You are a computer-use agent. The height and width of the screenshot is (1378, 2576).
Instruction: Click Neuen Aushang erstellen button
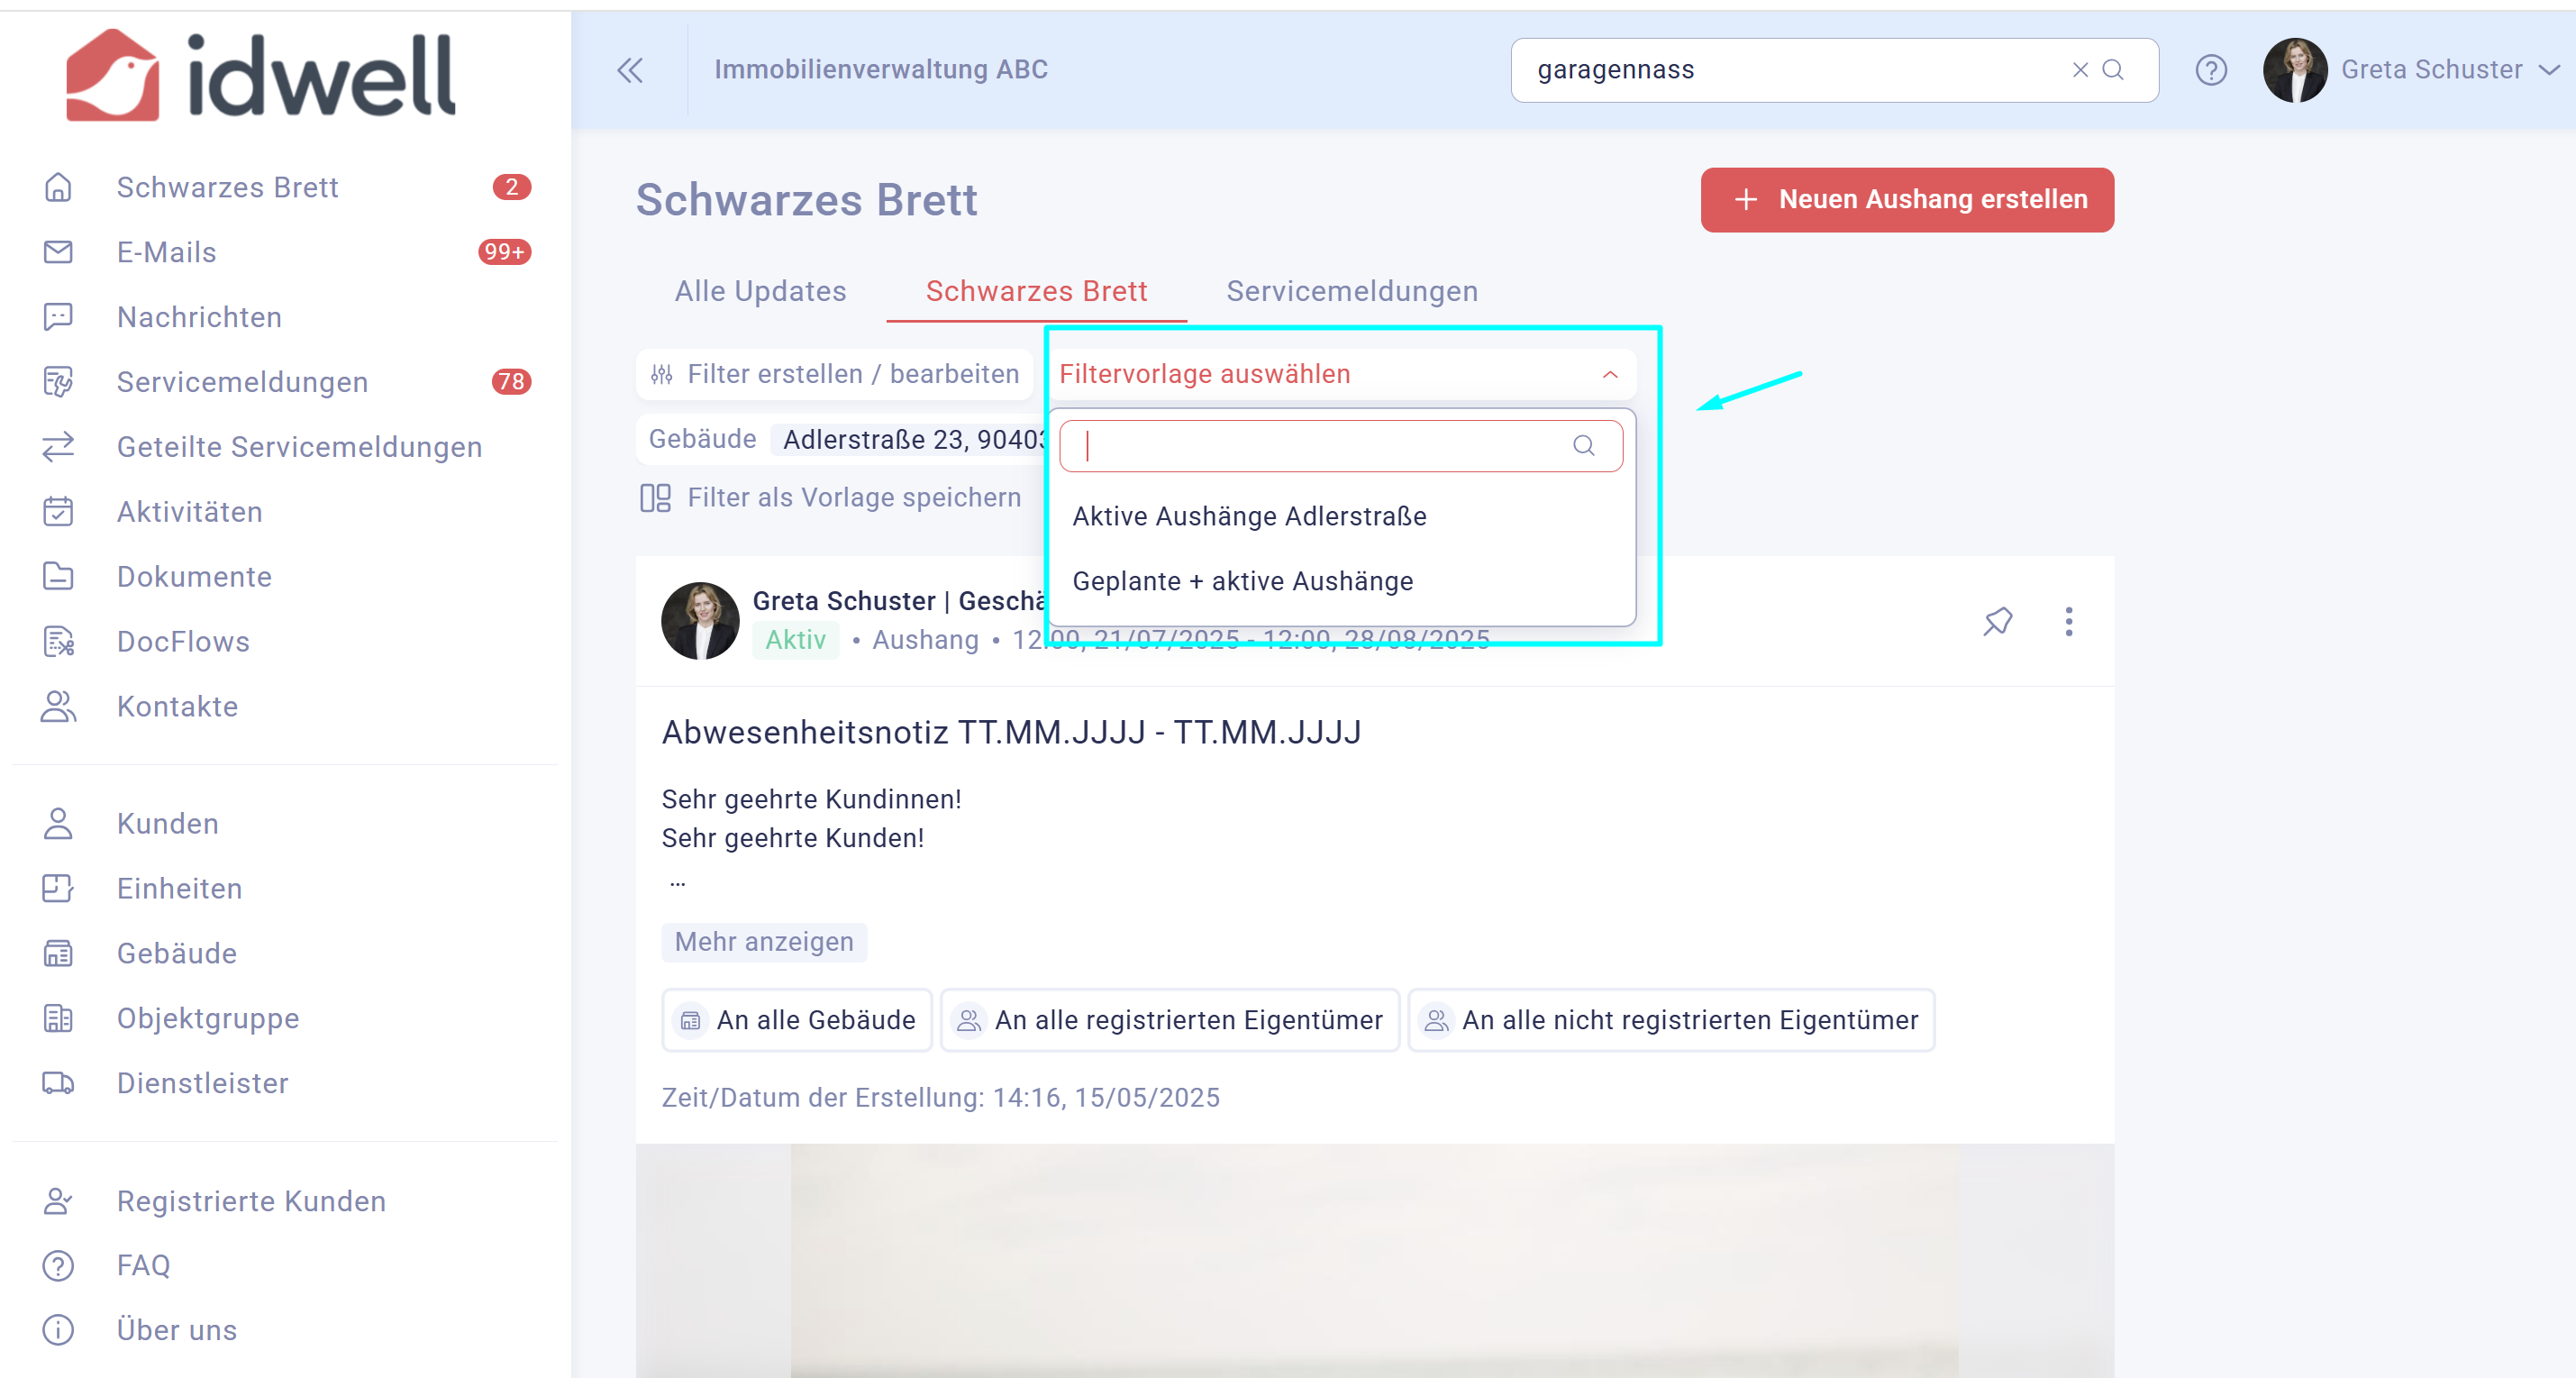1906,200
